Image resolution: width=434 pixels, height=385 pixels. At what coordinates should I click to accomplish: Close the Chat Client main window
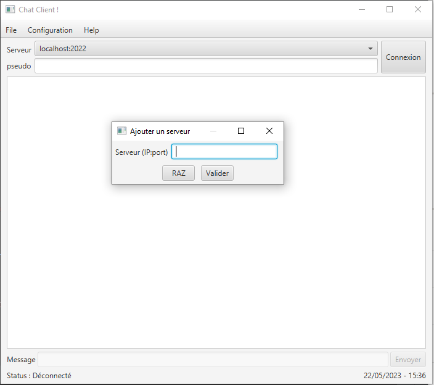pos(418,9)
